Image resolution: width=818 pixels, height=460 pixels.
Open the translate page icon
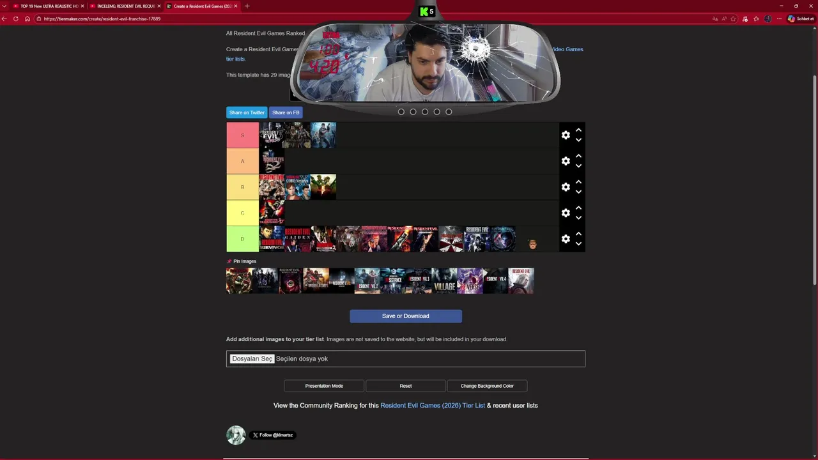[x=715, y=19]
